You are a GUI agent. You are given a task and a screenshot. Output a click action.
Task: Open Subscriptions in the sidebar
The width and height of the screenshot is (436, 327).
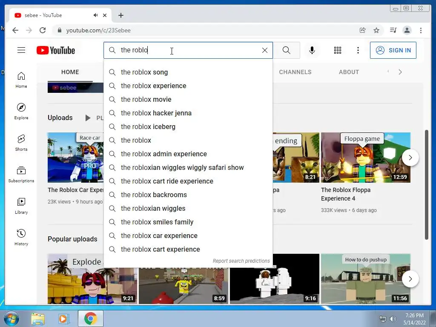(x=21, y=174)
